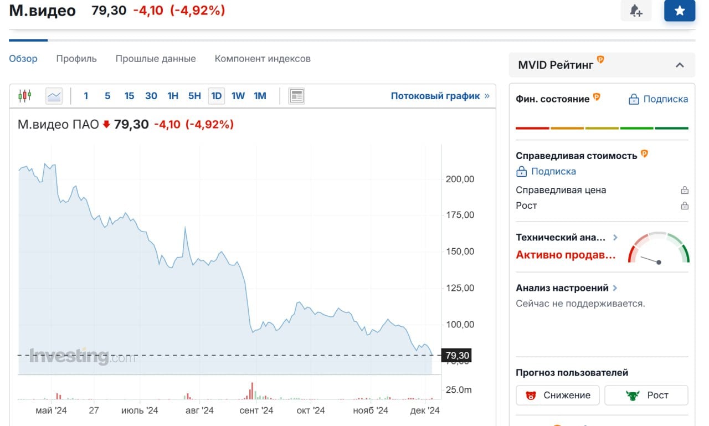Open the Обзор tab

23,59
